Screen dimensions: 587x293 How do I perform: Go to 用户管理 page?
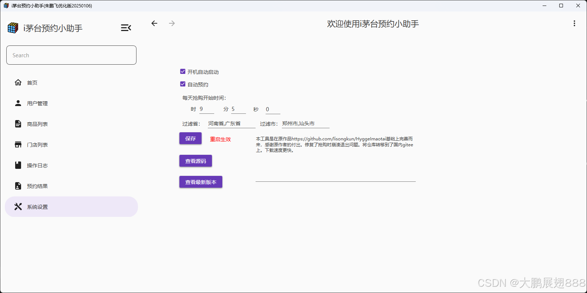[71, 103]
